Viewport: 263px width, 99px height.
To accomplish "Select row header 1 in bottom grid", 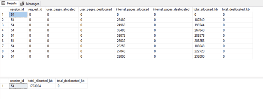I will 5,86.
